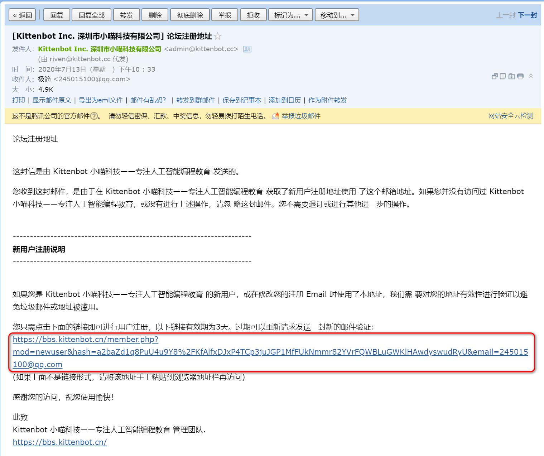Image resolution: width=544 pixels, height=456 pixels.
Task: Open the 移动到... dropdown
Action: click(337, 15)
